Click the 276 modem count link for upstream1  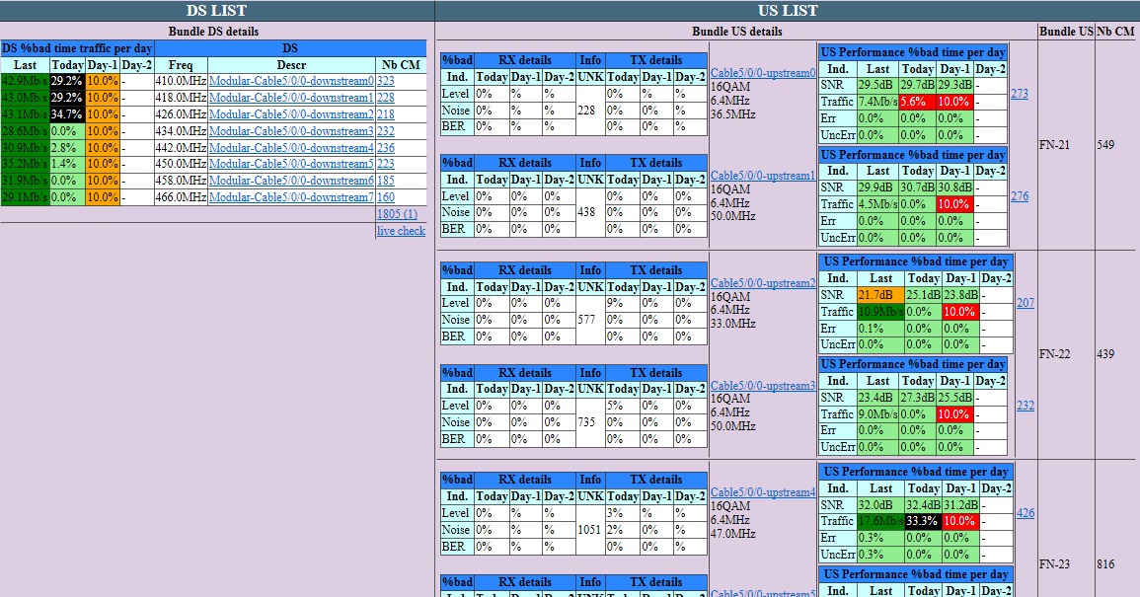[x=1021, y=195]
